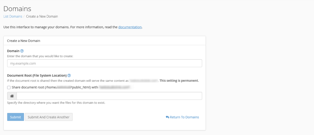Click the bold Domain field label

(13, 51)
